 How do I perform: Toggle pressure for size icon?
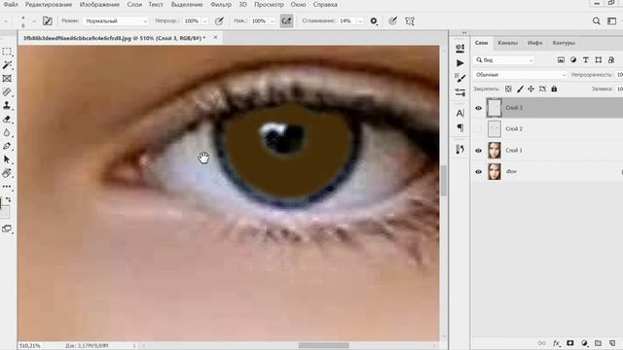392,21
